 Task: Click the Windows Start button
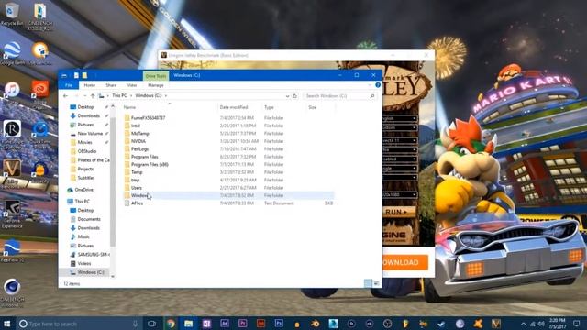coord(6,324)
